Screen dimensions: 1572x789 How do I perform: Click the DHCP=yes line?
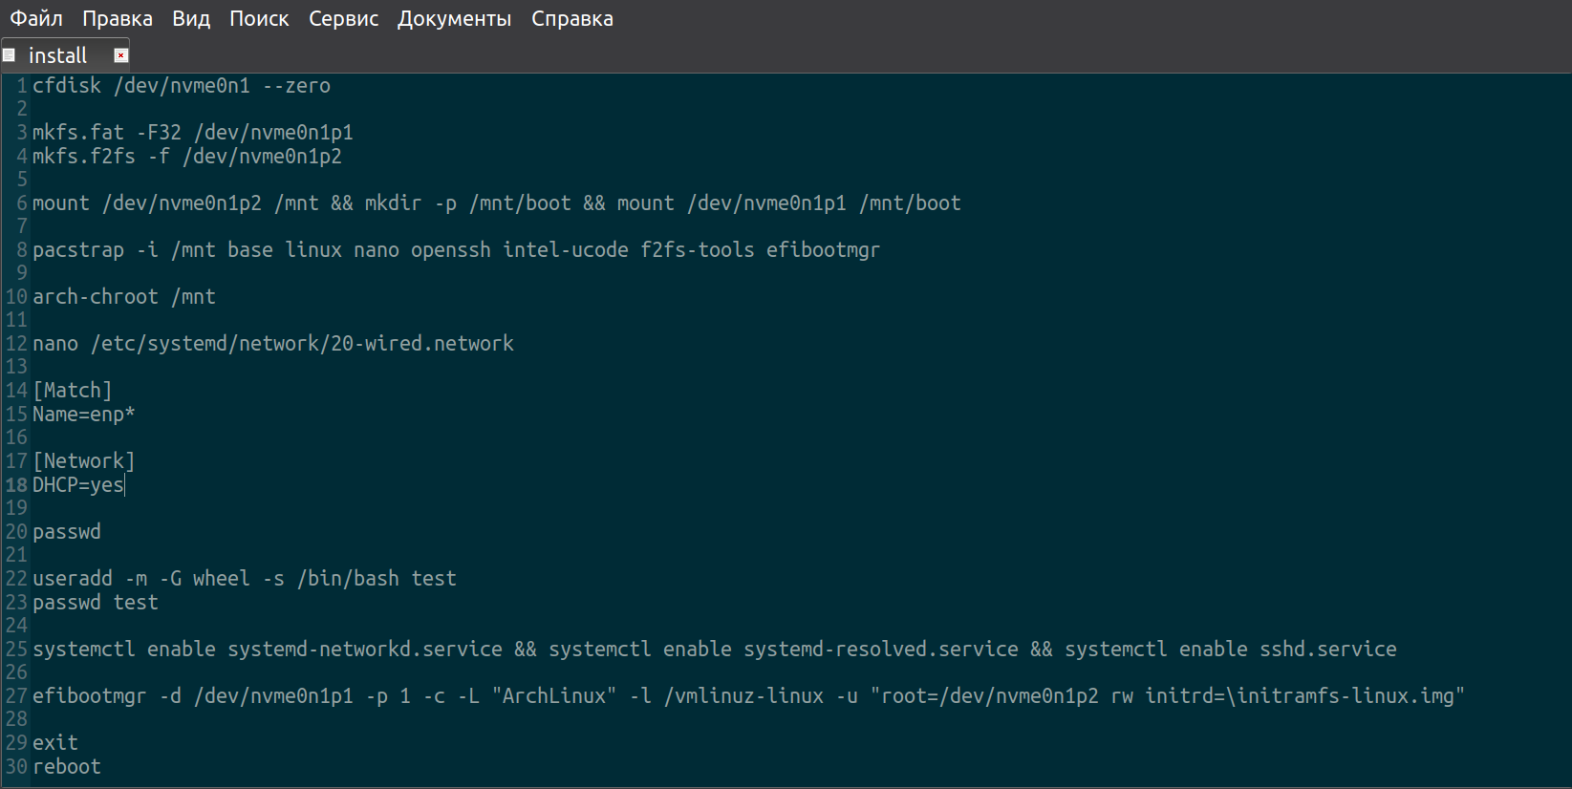[78, 485]
